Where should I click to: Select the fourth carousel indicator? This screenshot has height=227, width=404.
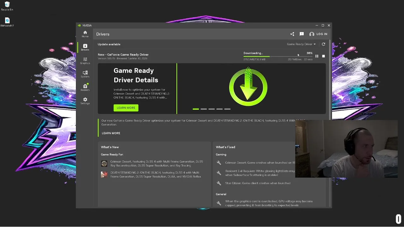point(219,109)
